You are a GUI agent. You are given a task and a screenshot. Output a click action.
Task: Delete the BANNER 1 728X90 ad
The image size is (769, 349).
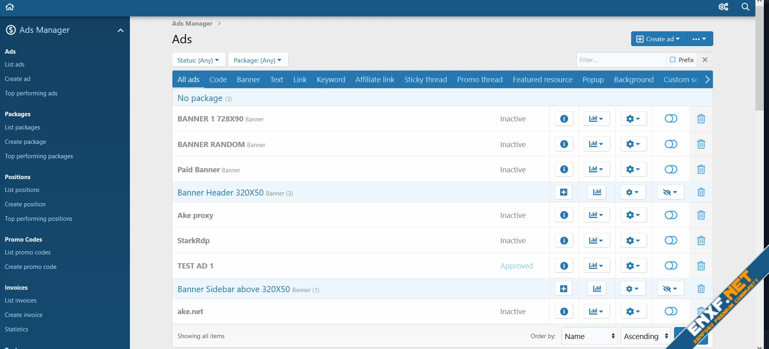pyautogui.click(x=701, y=119)
